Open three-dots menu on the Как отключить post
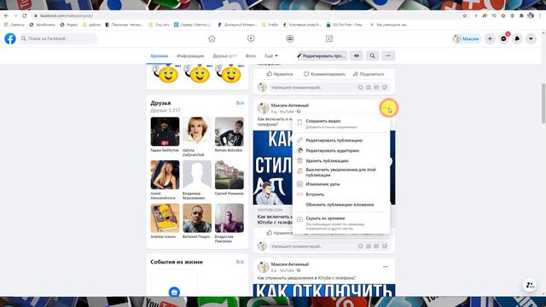 click(386, 267)
